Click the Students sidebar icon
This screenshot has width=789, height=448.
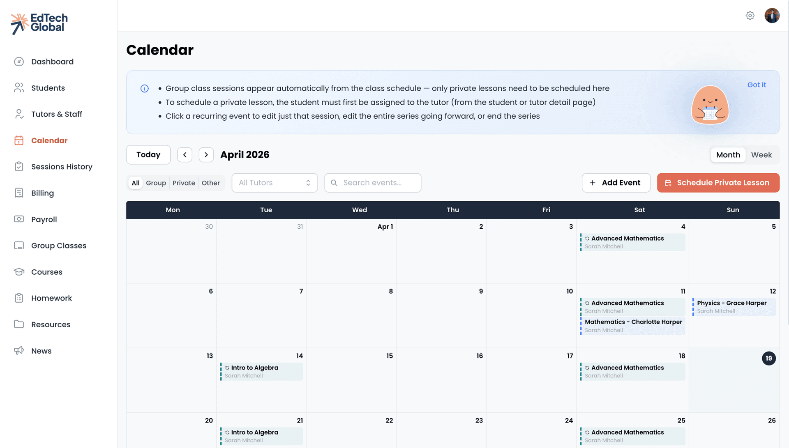point(19,88)
